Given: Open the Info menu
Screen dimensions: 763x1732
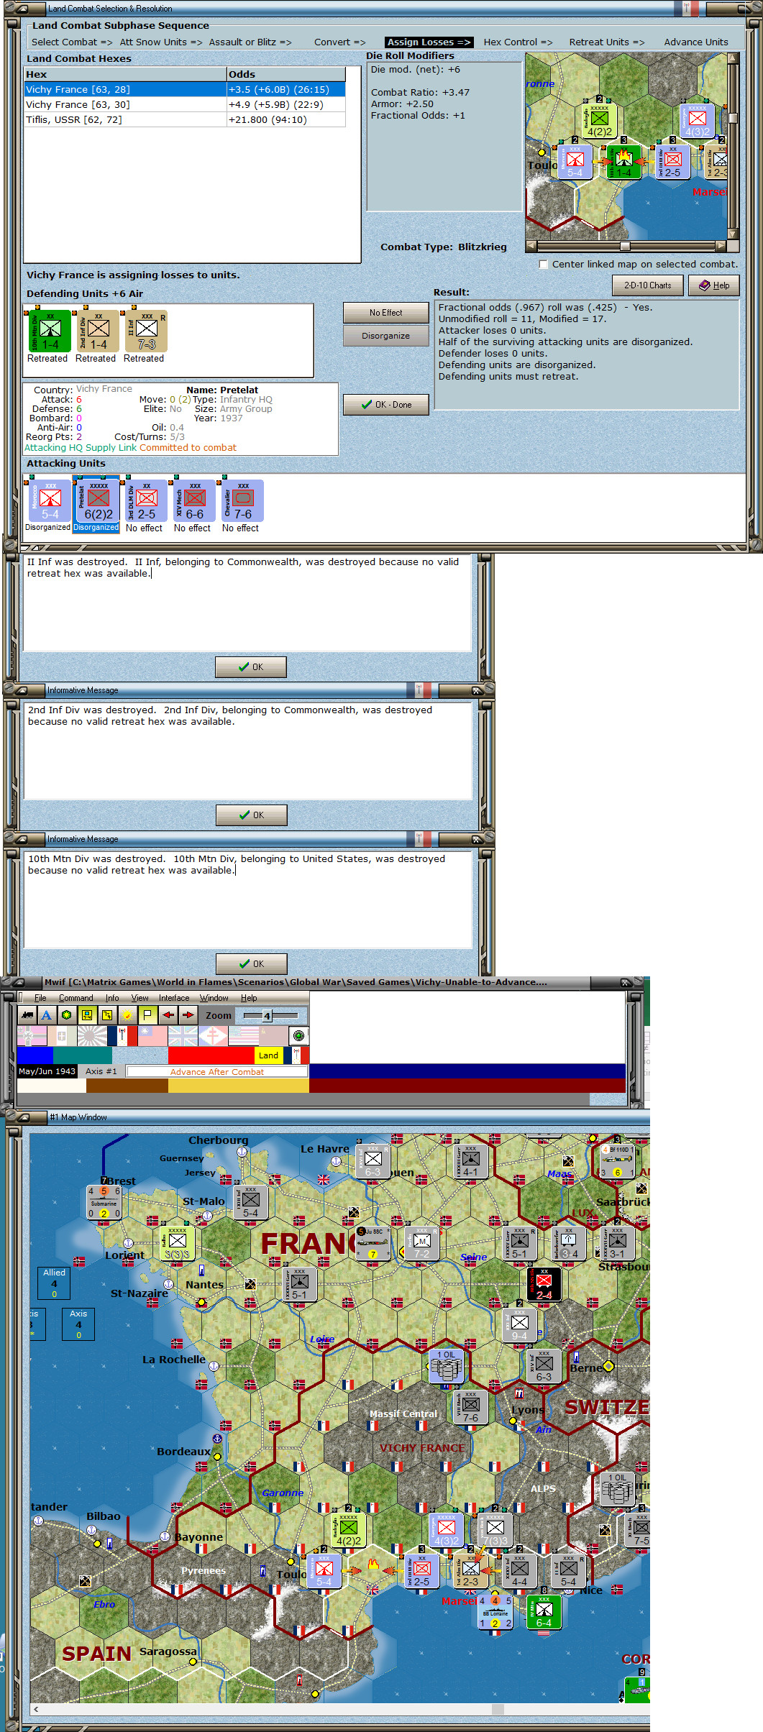Looking at the screenshot, I should tap(112, 998).
